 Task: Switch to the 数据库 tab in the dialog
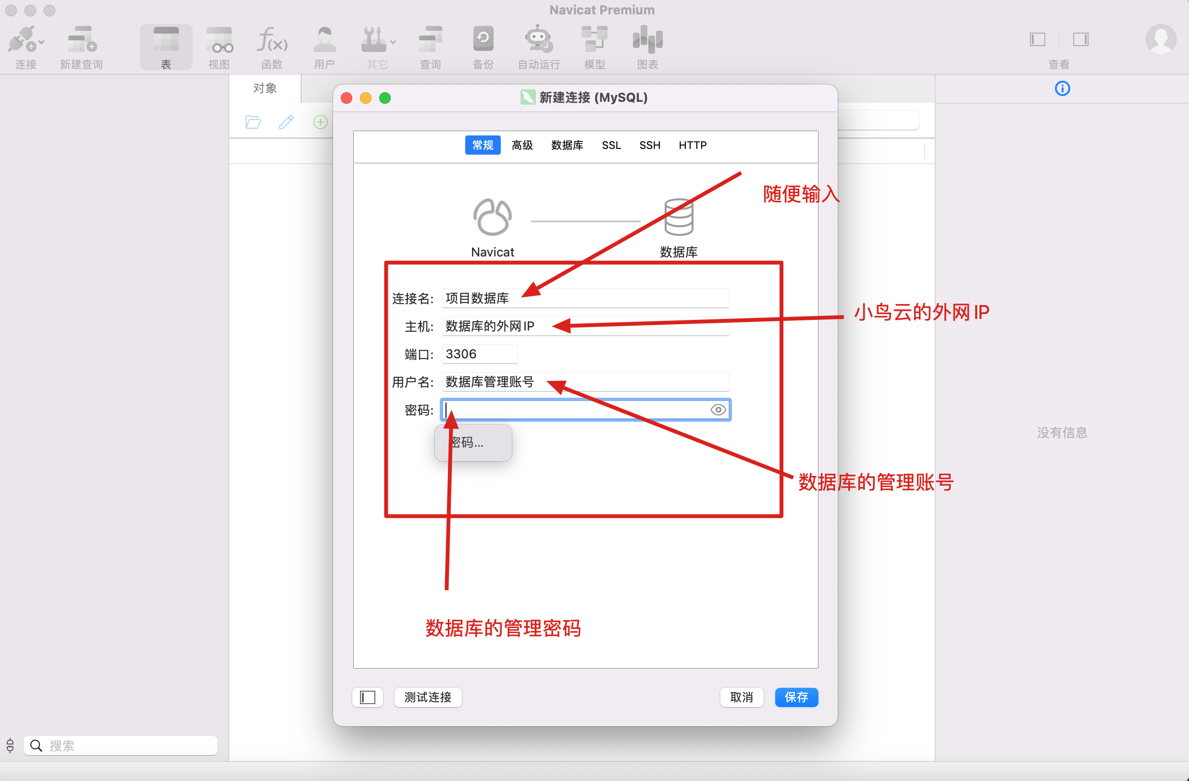[x=567, y=146]
